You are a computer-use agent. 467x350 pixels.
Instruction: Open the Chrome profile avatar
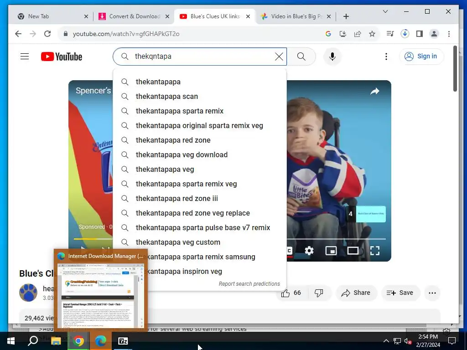pos(434,34)
